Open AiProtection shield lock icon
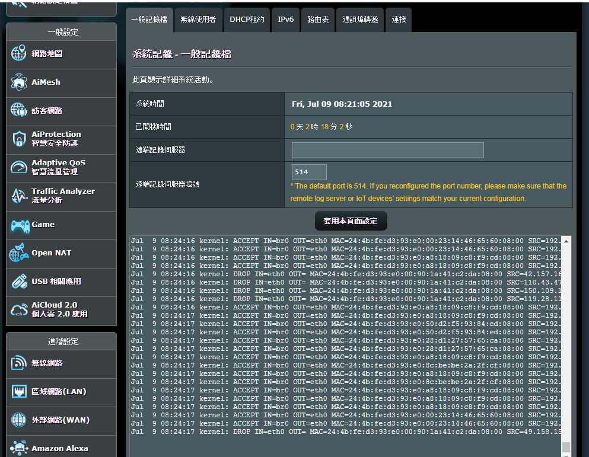Viewport: 589px width, 457px height. click(x=18, y=139)
